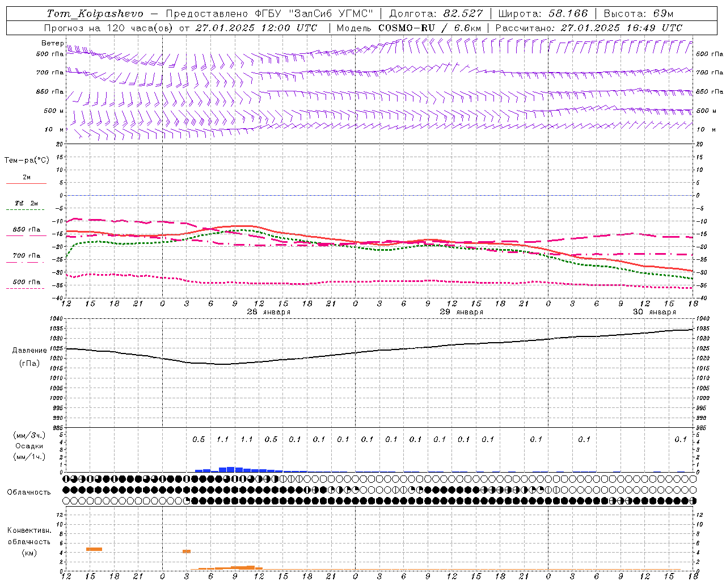The height and width of the screenshot is (581, 726).
Task: Click the Ветер wind panel label
Action: tap(52, 43)
